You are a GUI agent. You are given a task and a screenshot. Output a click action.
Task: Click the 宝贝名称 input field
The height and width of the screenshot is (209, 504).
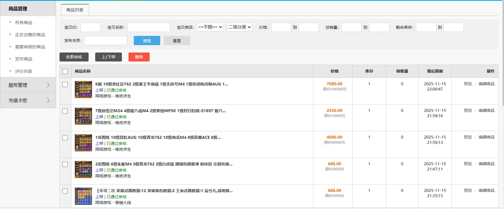click(149, 27)
